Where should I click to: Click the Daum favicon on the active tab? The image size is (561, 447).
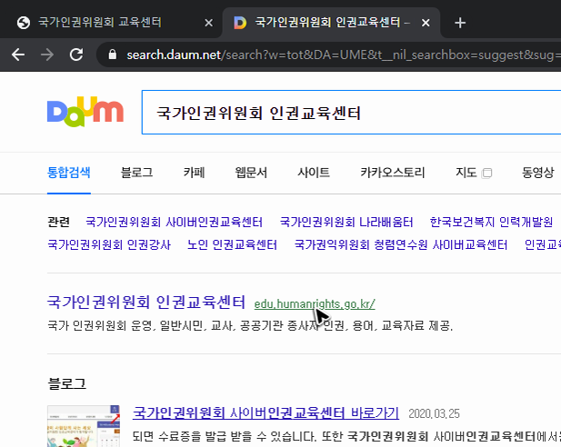240,23
